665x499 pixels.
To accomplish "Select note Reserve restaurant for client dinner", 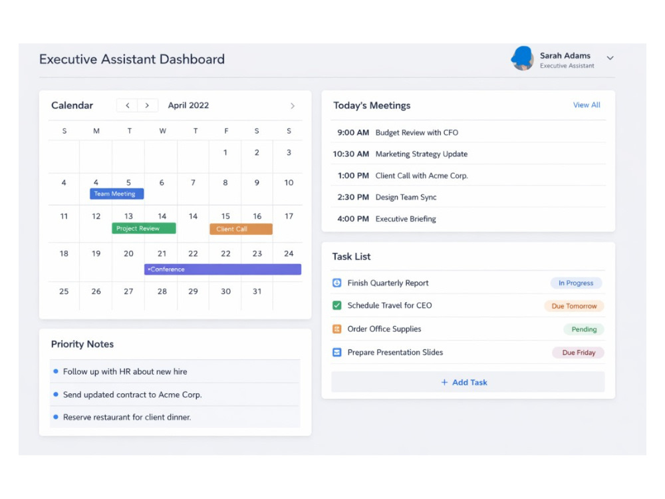I will coord(175,417).
